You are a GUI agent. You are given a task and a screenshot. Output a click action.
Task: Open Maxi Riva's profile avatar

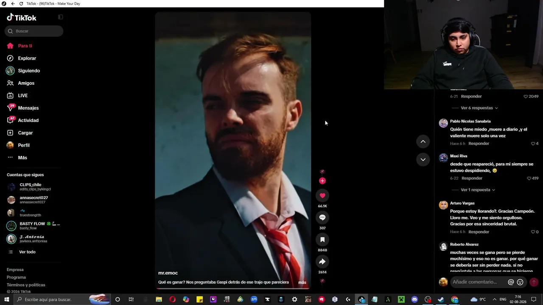pos(443,158)
